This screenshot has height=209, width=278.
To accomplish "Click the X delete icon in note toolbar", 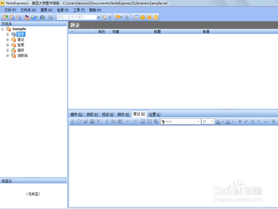I will point(99,121).
